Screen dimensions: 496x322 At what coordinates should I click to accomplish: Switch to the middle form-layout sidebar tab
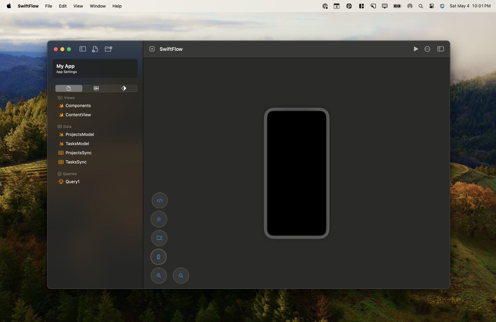pos(96,88)
